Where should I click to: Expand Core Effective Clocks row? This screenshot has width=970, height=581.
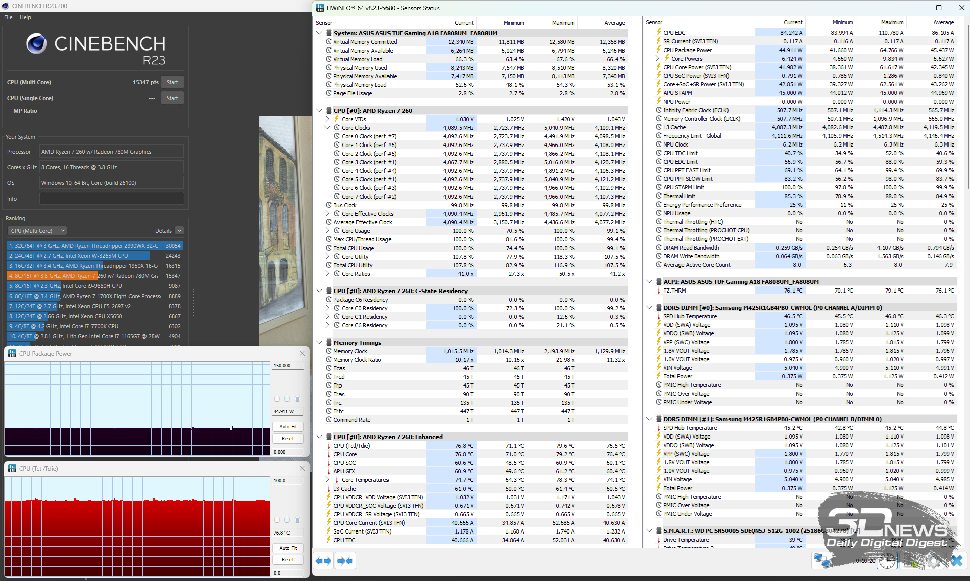click(x=327, y=214)
